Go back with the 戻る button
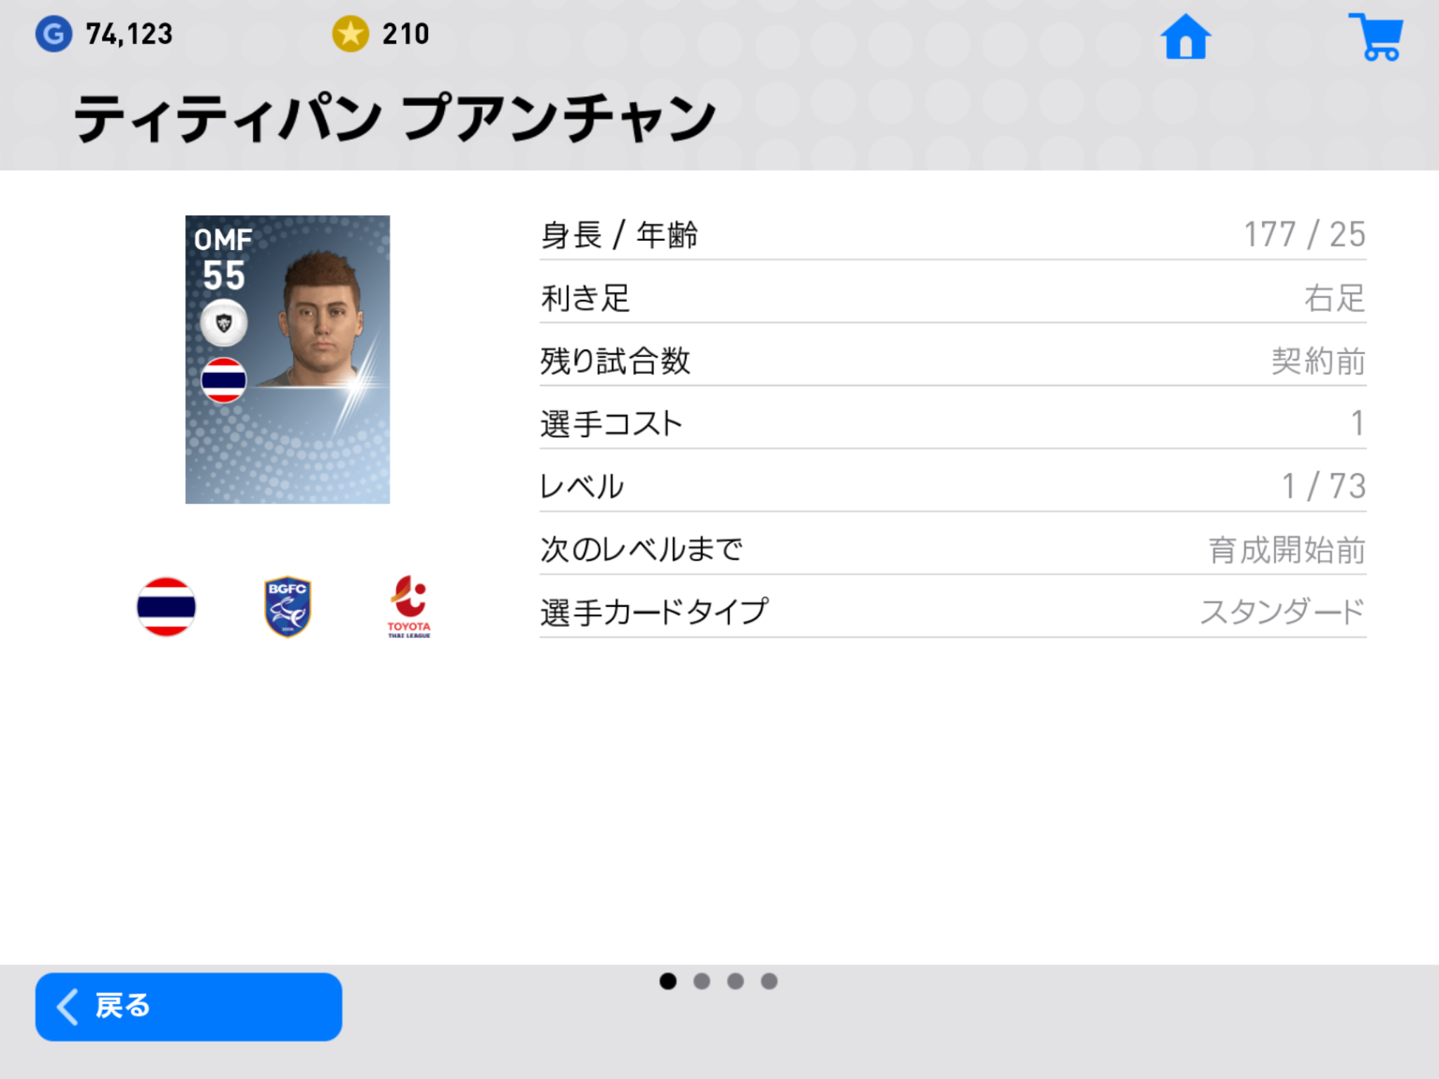The image size is (1439, 1079). (188, 1007)
